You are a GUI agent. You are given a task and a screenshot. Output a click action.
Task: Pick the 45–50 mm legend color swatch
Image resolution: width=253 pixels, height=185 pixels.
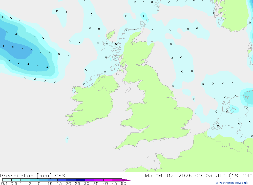[117, 180]
